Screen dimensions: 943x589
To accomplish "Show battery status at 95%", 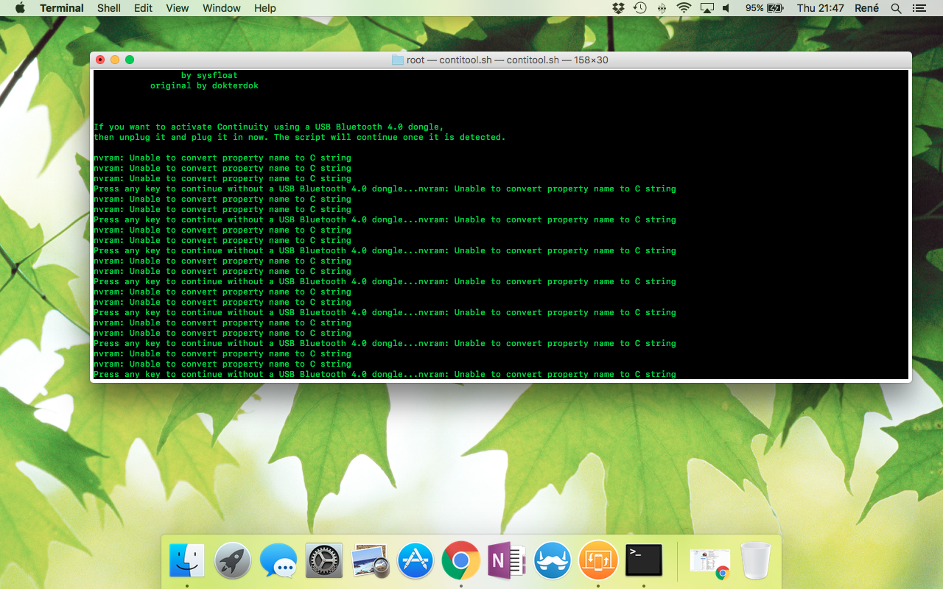I will 764,8.
